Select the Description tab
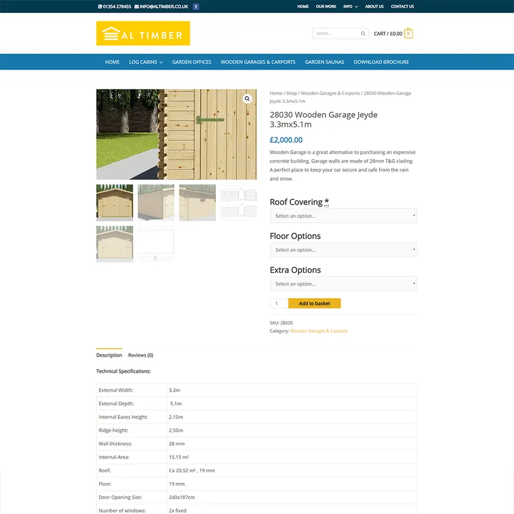 coord(109,355)
